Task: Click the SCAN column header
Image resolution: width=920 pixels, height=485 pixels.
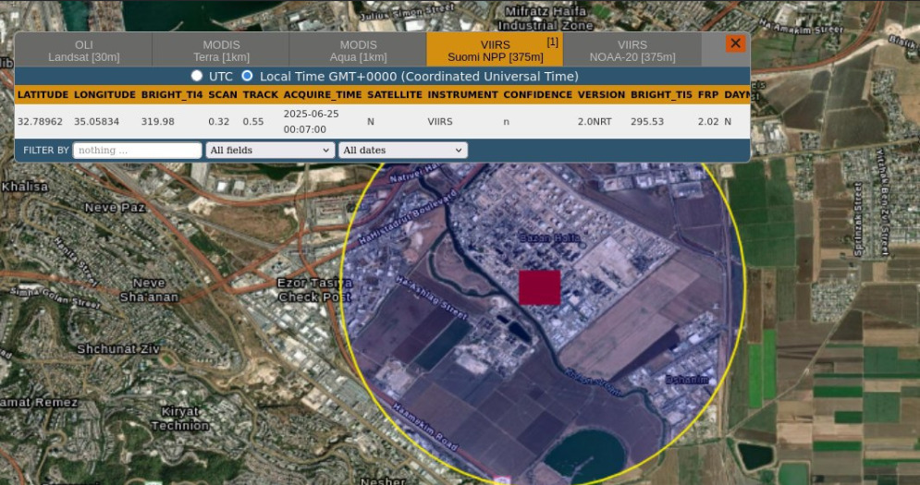Action: [x=223, y=94]
